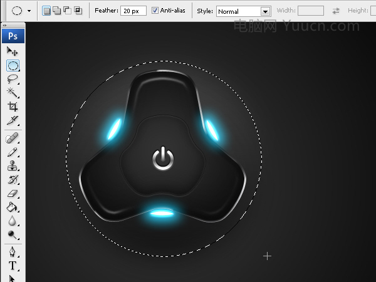Choose the Type tool
Viewport: 376px width, 282px height.
pyautogui.click(x=13, y=266)
